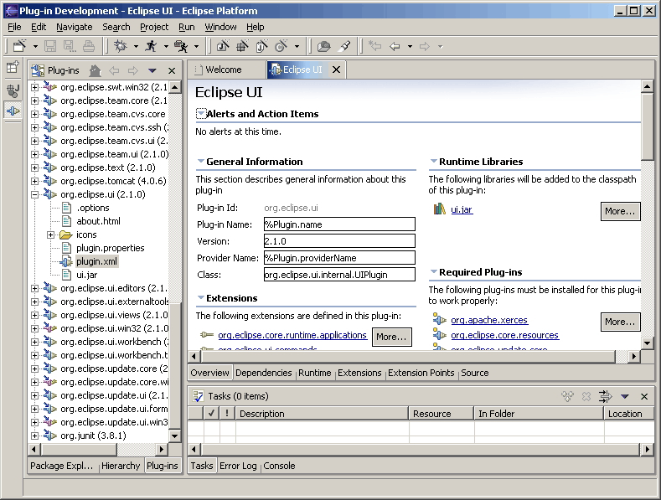
Task: Click the Back navigation arrow in toolbar
Action: pos(395,46)
